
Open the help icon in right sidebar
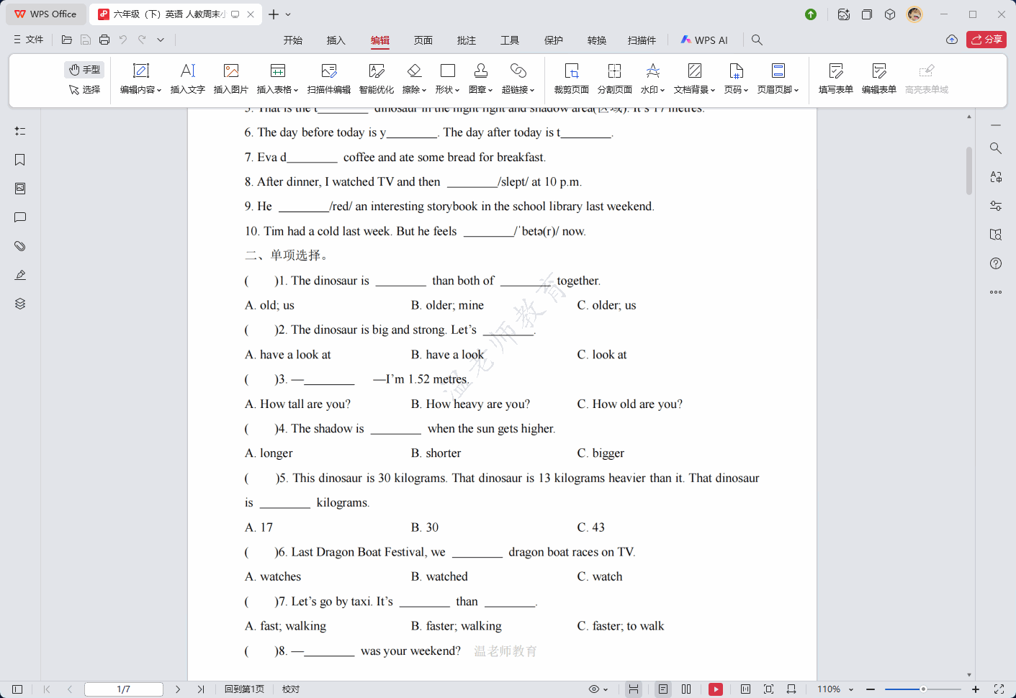pos(995,263)
